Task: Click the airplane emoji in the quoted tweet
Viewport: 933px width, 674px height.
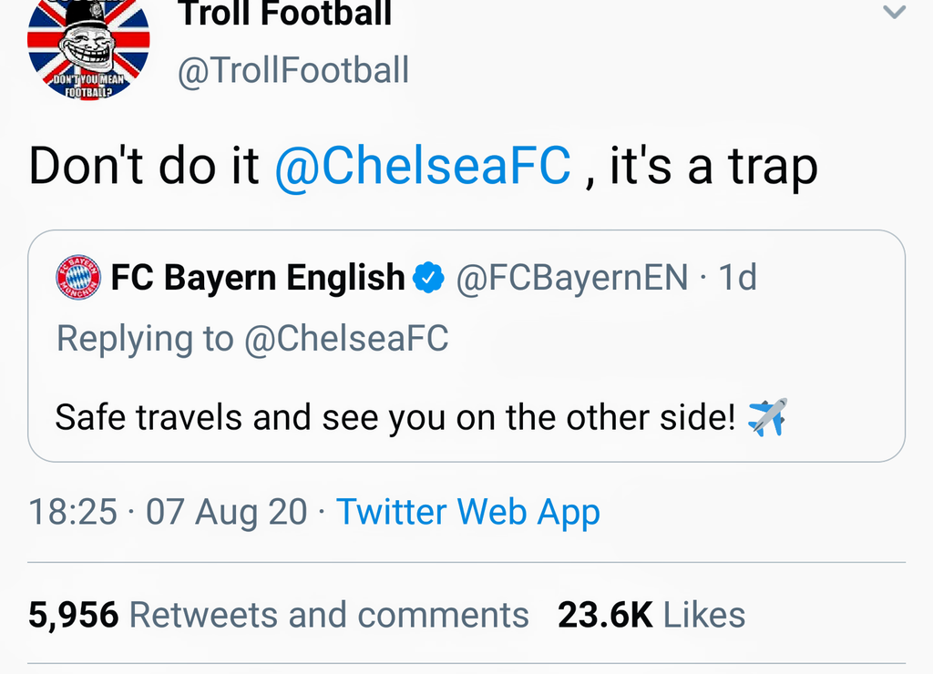Action: [767, 417]
